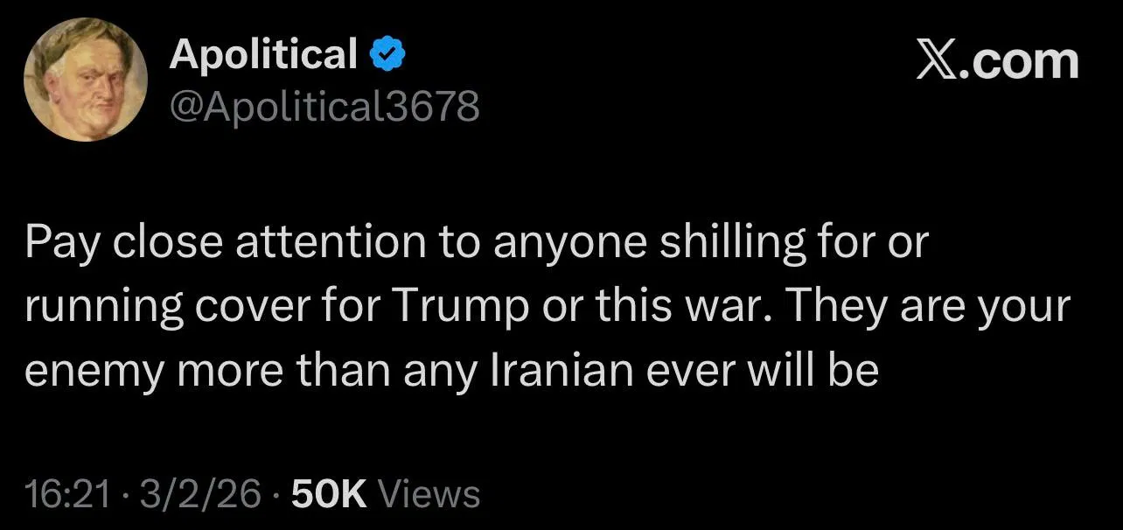The image size is (1123, 530).
Task: Open the @Apolitical3678 handle link
Action: pyautogui.click(x=324, y=106)
